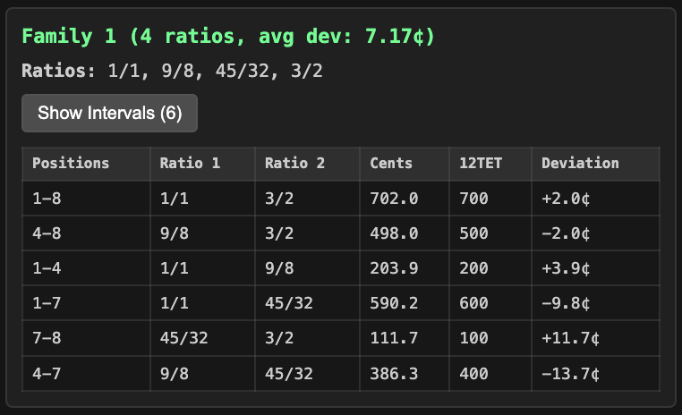Click the −13.7¢ deviation cell
Screen dimensions: 682x415
point(570,373)
